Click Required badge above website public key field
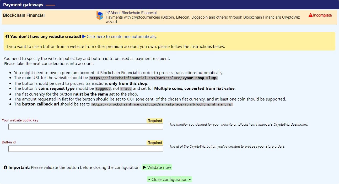Viewport: 339px width, 184px height. click(155, 121)
